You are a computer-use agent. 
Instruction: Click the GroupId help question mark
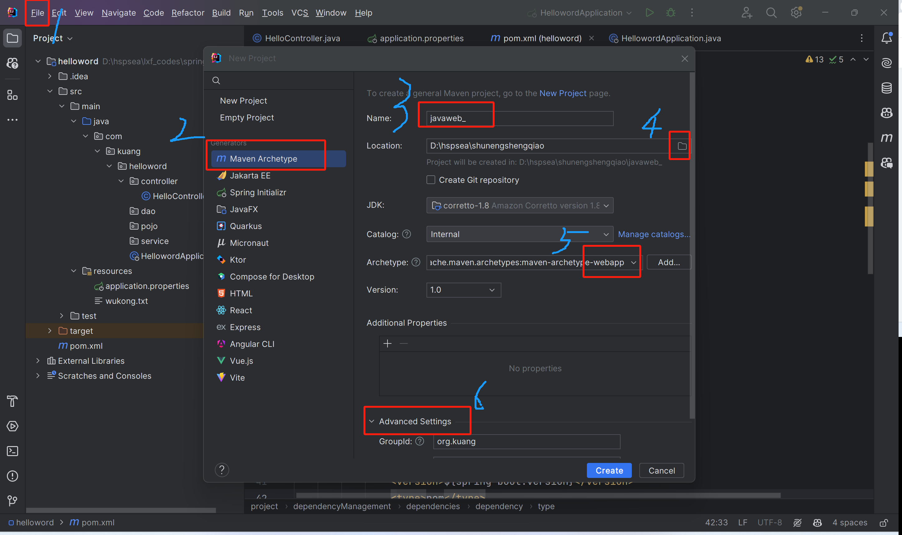pos(419,442)
